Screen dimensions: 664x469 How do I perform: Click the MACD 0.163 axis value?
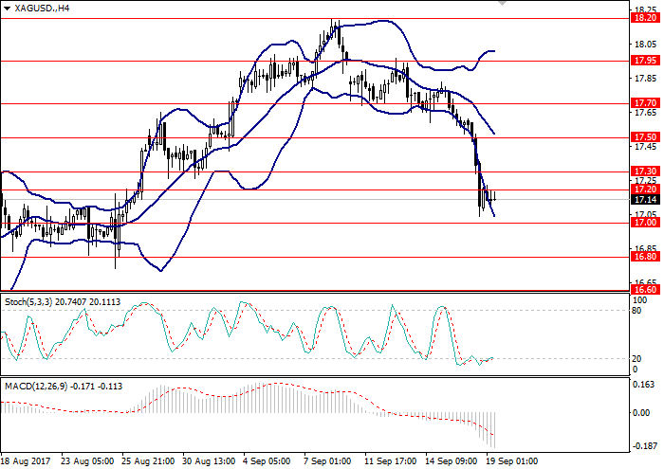(643, 385)
